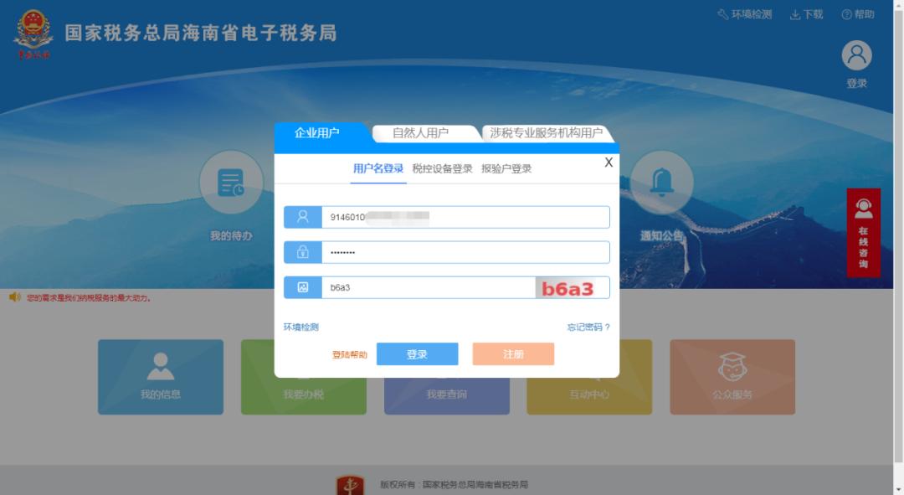
Task: Click 环境检测 text in top header
Action: (751, 14)
